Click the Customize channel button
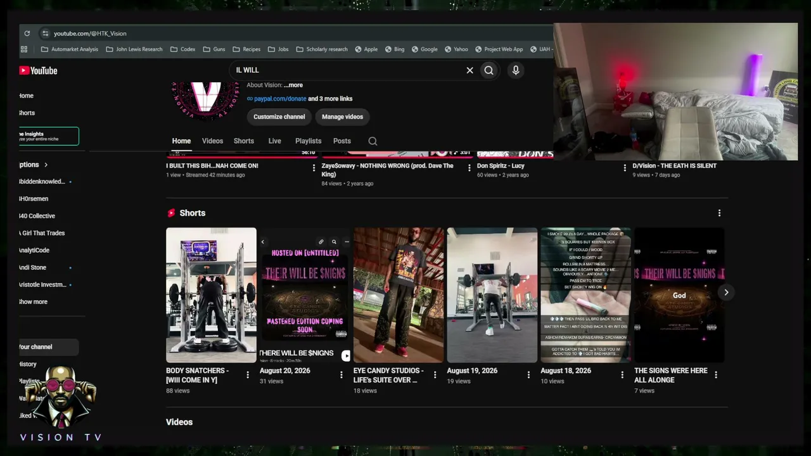Viewport: 811px width, 456px height. point(279,117)
